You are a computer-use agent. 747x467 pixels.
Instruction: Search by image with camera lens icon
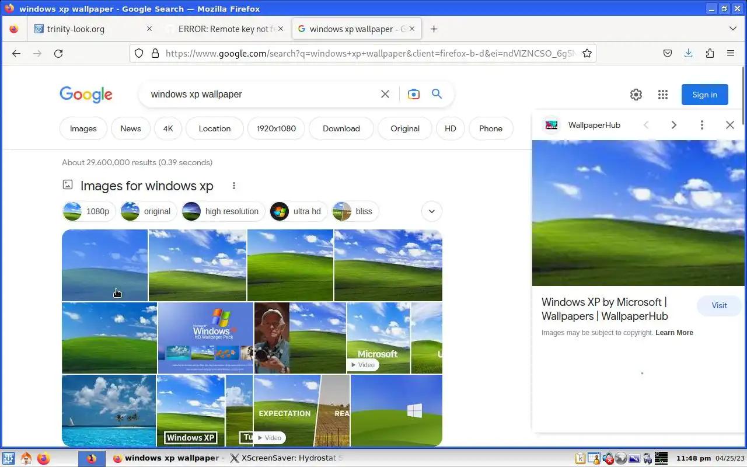[x=414, y=94]
